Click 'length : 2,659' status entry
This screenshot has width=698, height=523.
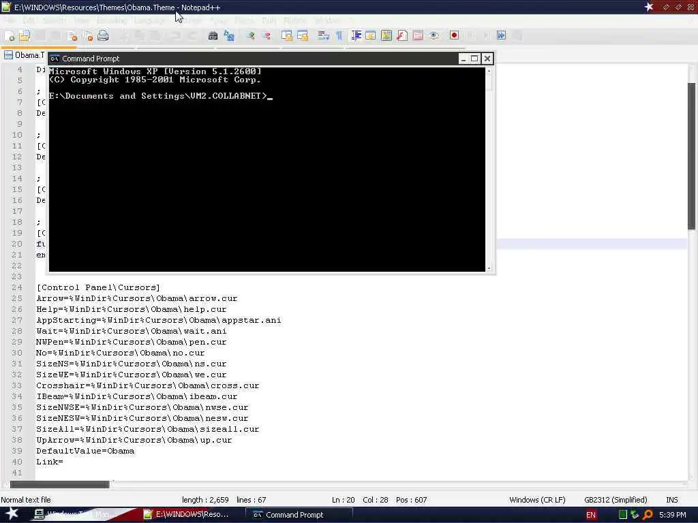coord(205,500)
